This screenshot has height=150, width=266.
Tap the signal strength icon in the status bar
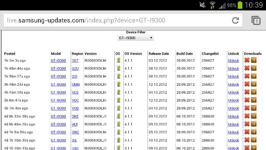[x=222, y=5]
